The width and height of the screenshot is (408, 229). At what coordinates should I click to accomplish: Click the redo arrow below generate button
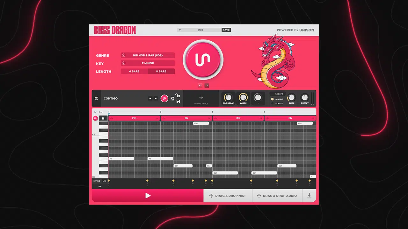tap(207, 86)
